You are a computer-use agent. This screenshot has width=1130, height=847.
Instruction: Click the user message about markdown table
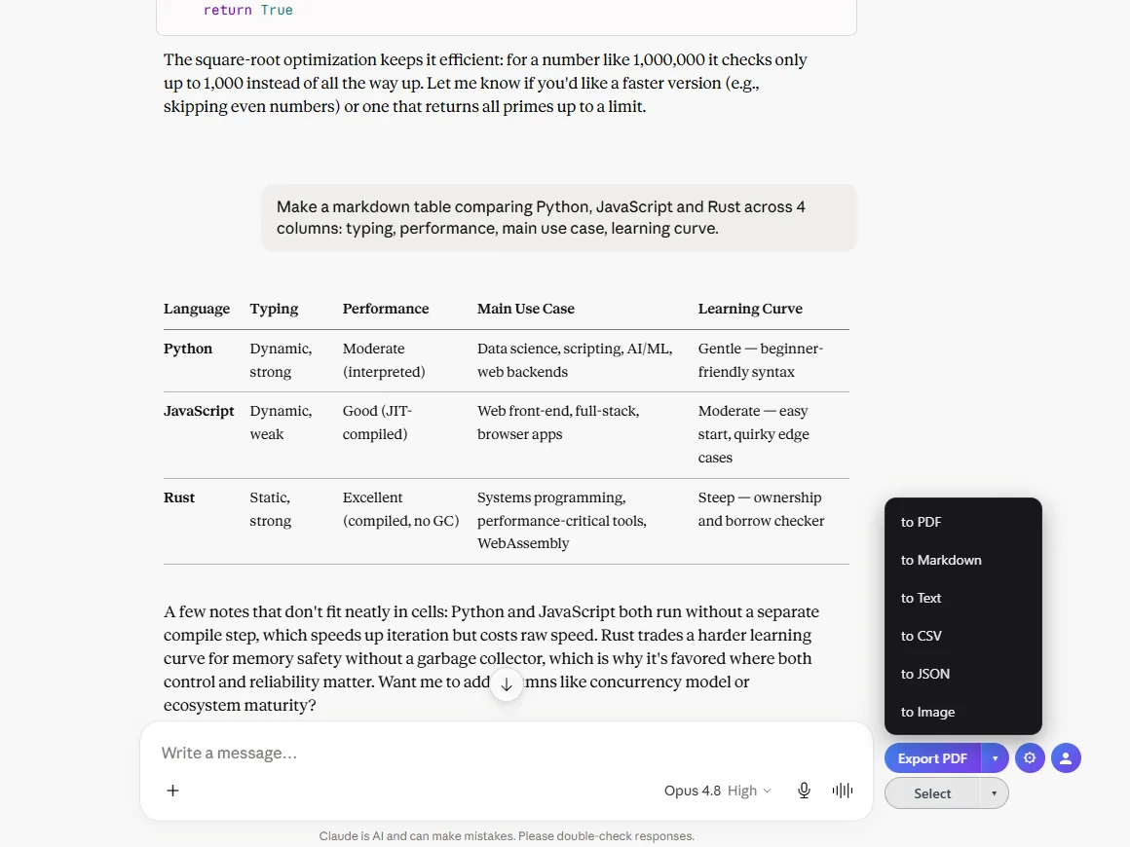558,217
